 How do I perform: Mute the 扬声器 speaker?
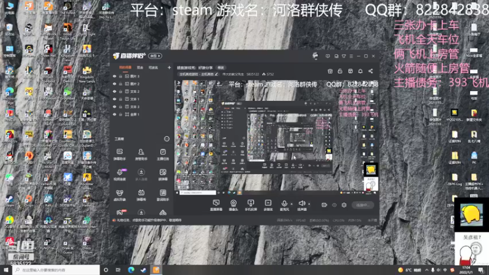point(301,205)
